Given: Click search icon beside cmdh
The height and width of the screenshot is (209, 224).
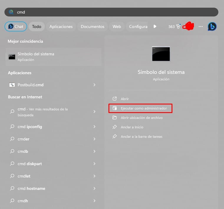Looking at the screenshot, I should (12, 201).
